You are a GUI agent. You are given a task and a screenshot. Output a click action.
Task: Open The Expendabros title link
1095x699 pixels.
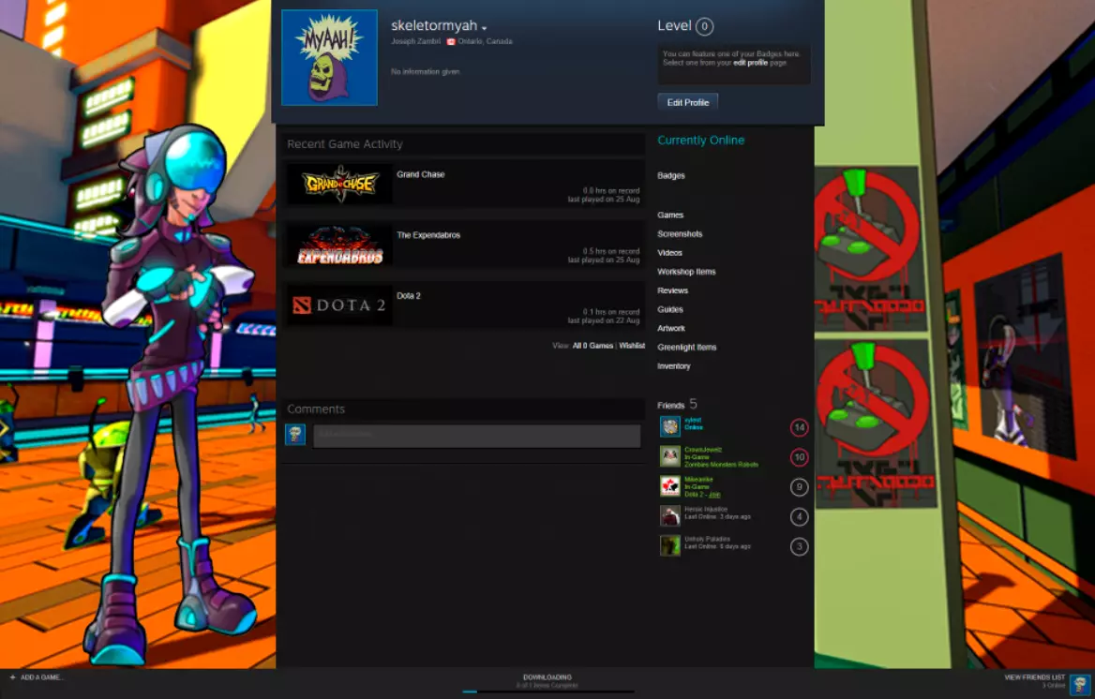point(428,235)
